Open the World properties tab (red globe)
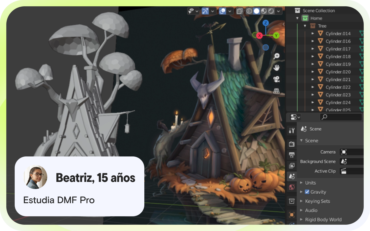The width and height of the screenshot is (370, 231). click(x=292, y=187)
